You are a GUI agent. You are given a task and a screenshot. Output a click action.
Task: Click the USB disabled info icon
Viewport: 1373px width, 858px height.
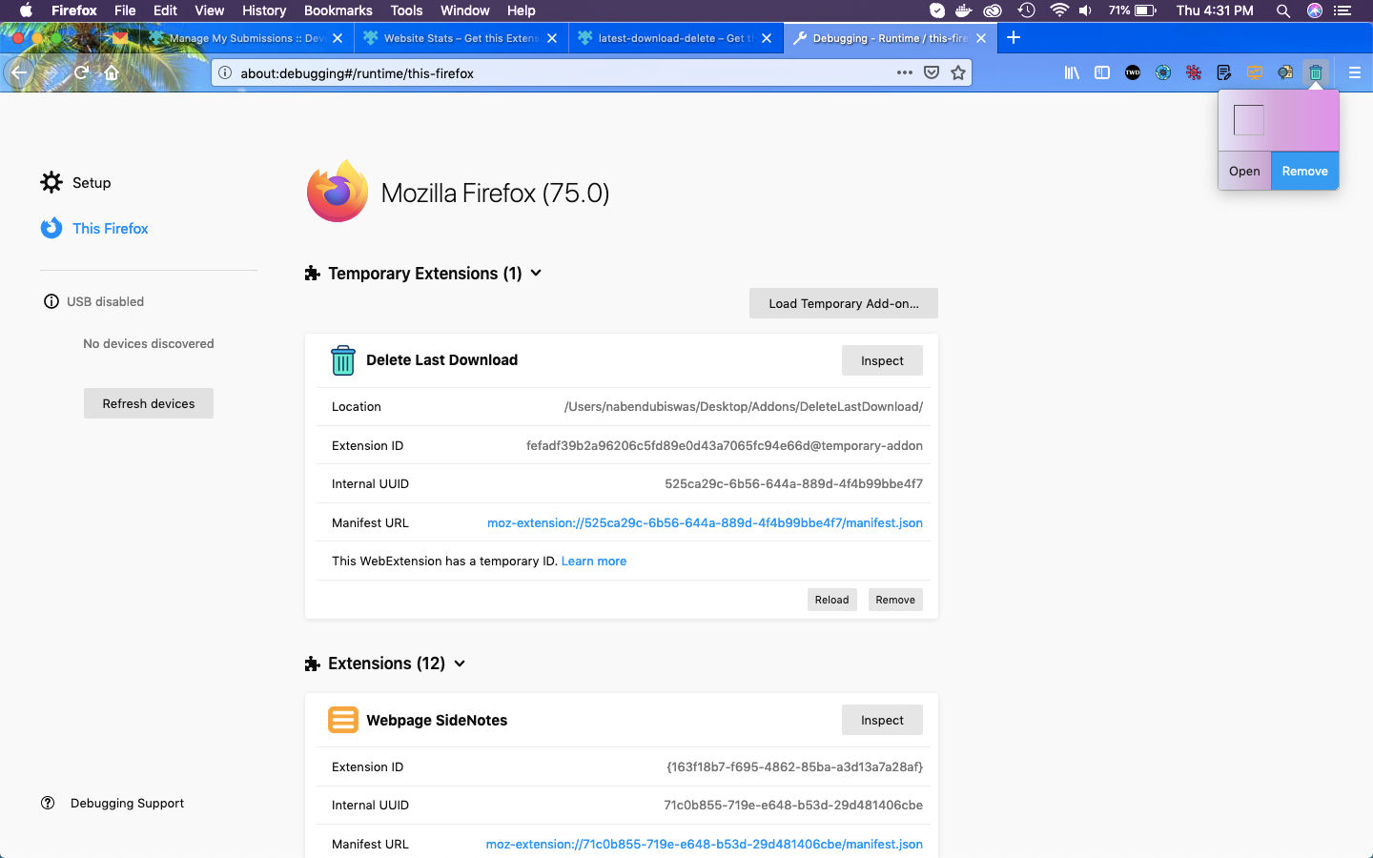pos(51,301)
